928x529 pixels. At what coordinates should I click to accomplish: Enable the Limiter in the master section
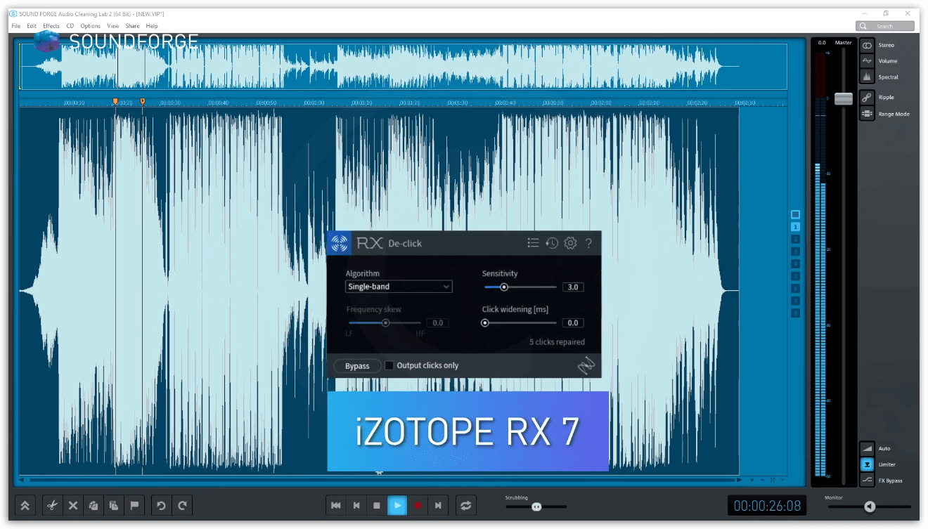(x=867, y=464)
